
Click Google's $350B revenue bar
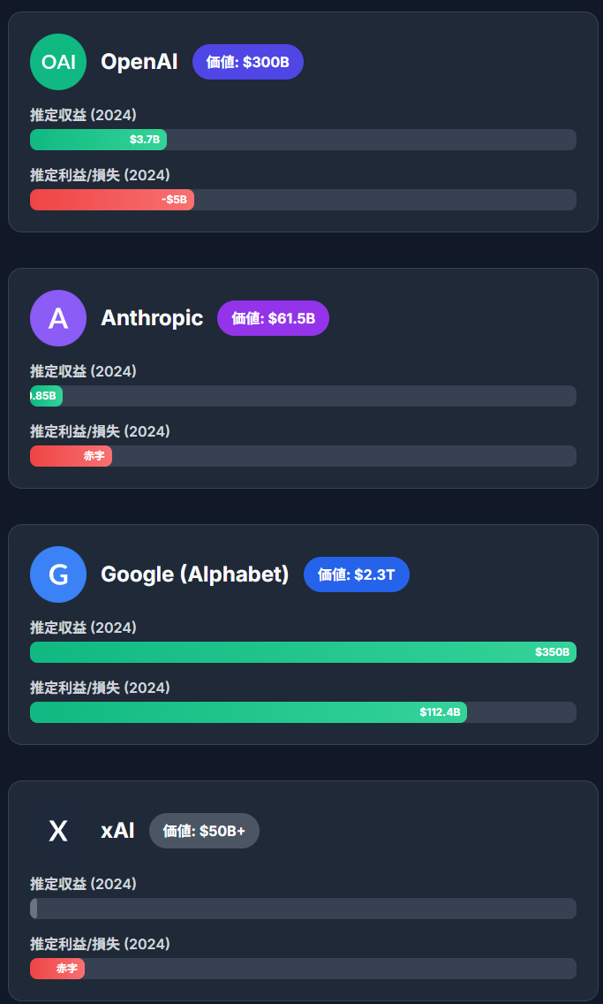click(x=303, y=652)
